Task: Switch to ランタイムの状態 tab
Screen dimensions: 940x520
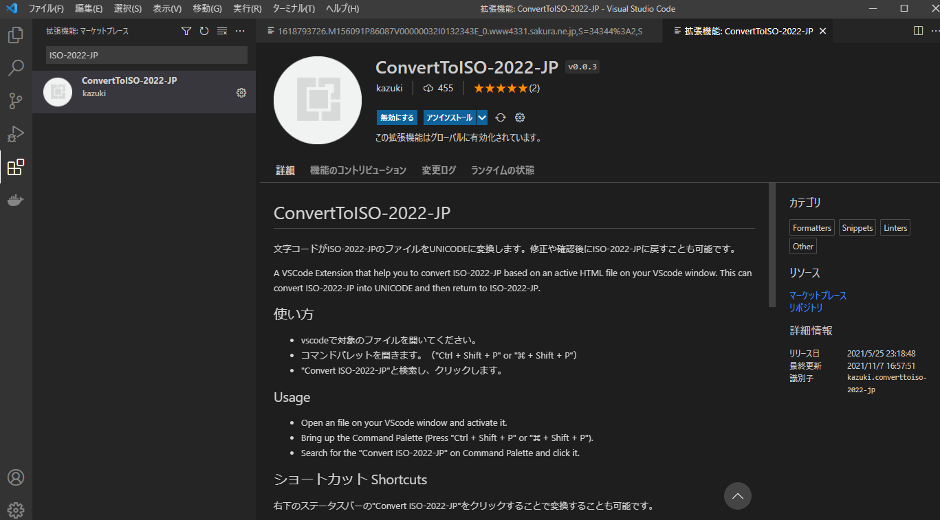Action: [x=503, y=170]
